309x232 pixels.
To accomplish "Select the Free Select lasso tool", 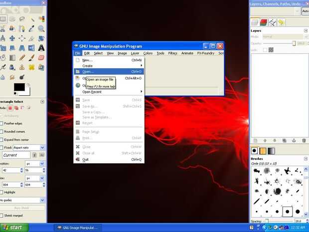I will (22, 19).
